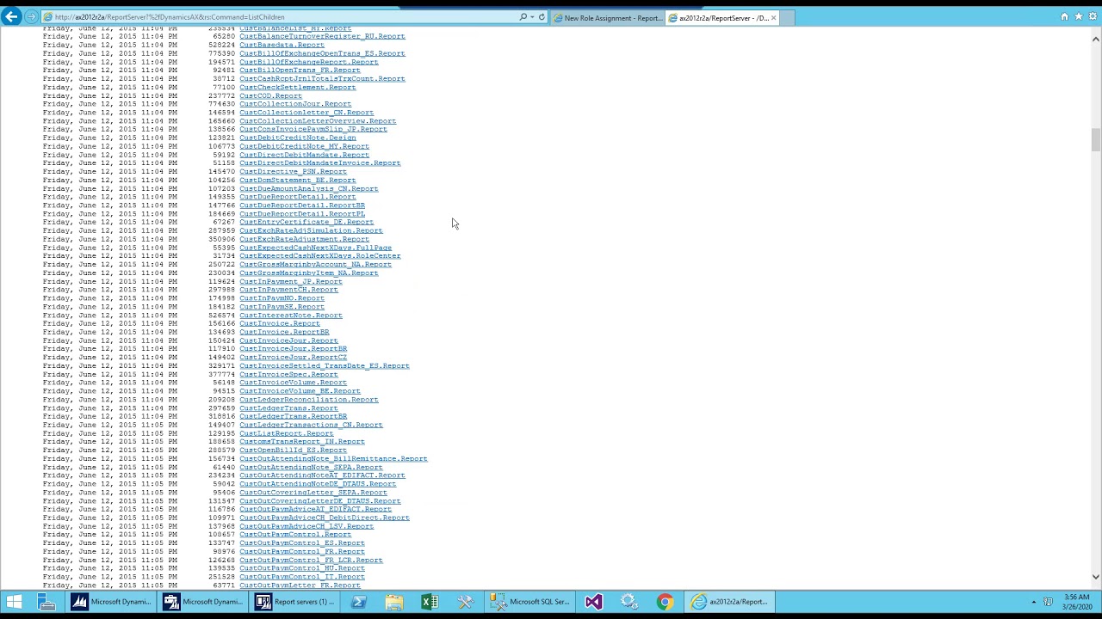Open Visual Studio from the taskbar
The width and height of the screenshot is (1102, 619).
tap(593, 602)
